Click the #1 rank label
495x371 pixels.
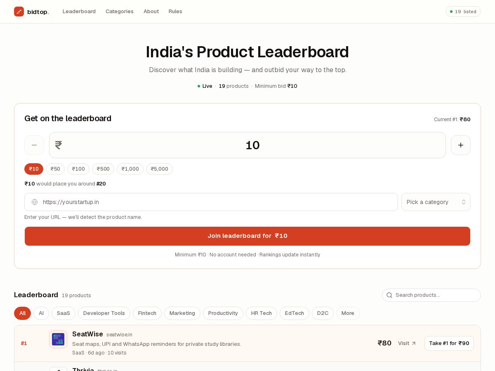[24, 343]
